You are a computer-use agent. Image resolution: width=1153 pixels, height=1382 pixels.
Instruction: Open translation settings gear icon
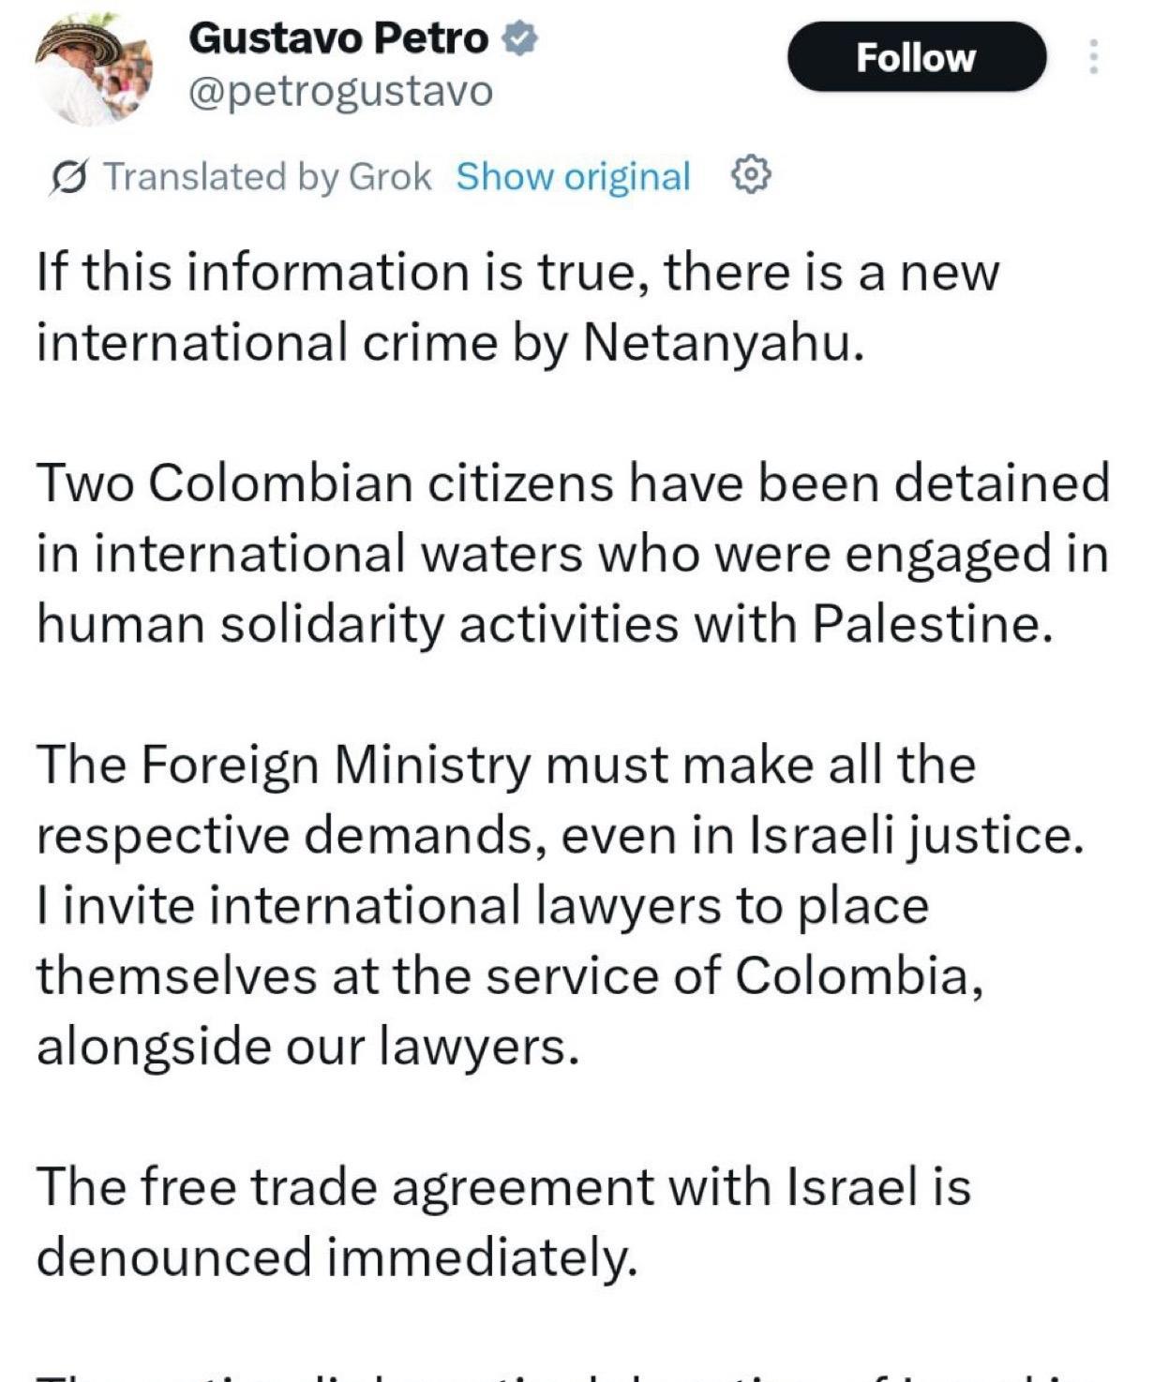click(x=750, y=175)
